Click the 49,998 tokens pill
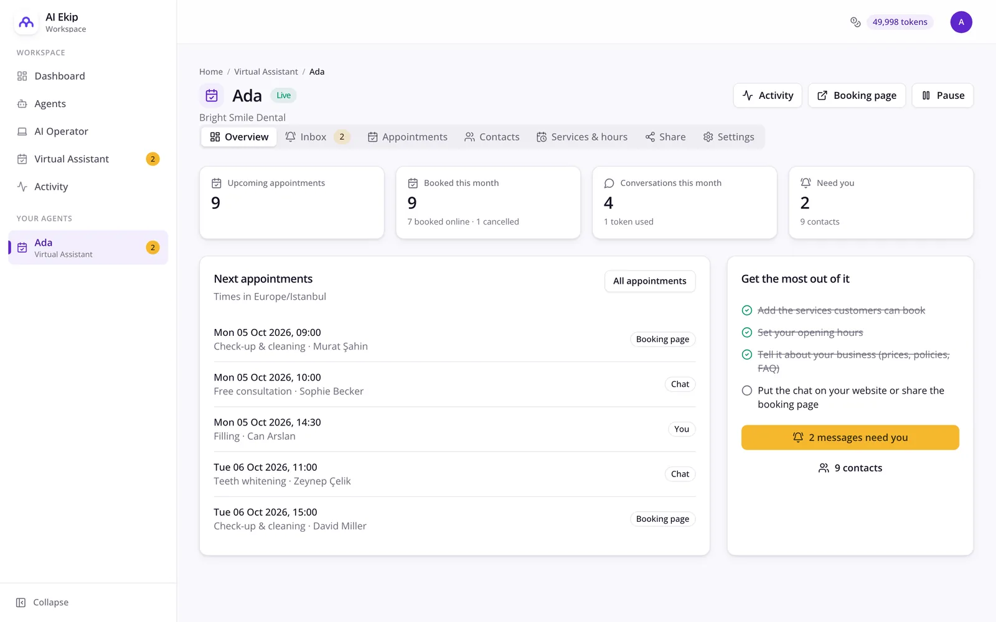Screen dimensions: 996x622 (x=900, y=22)
